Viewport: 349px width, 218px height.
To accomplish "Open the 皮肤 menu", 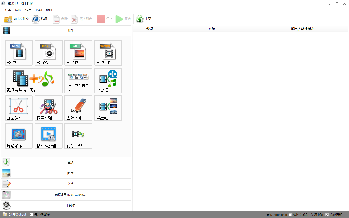I will pyautogui.click(x=18, y=10).
